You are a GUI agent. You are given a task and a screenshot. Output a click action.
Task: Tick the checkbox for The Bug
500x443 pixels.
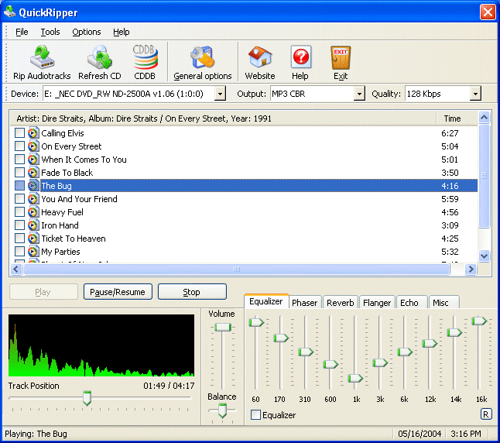19,186
